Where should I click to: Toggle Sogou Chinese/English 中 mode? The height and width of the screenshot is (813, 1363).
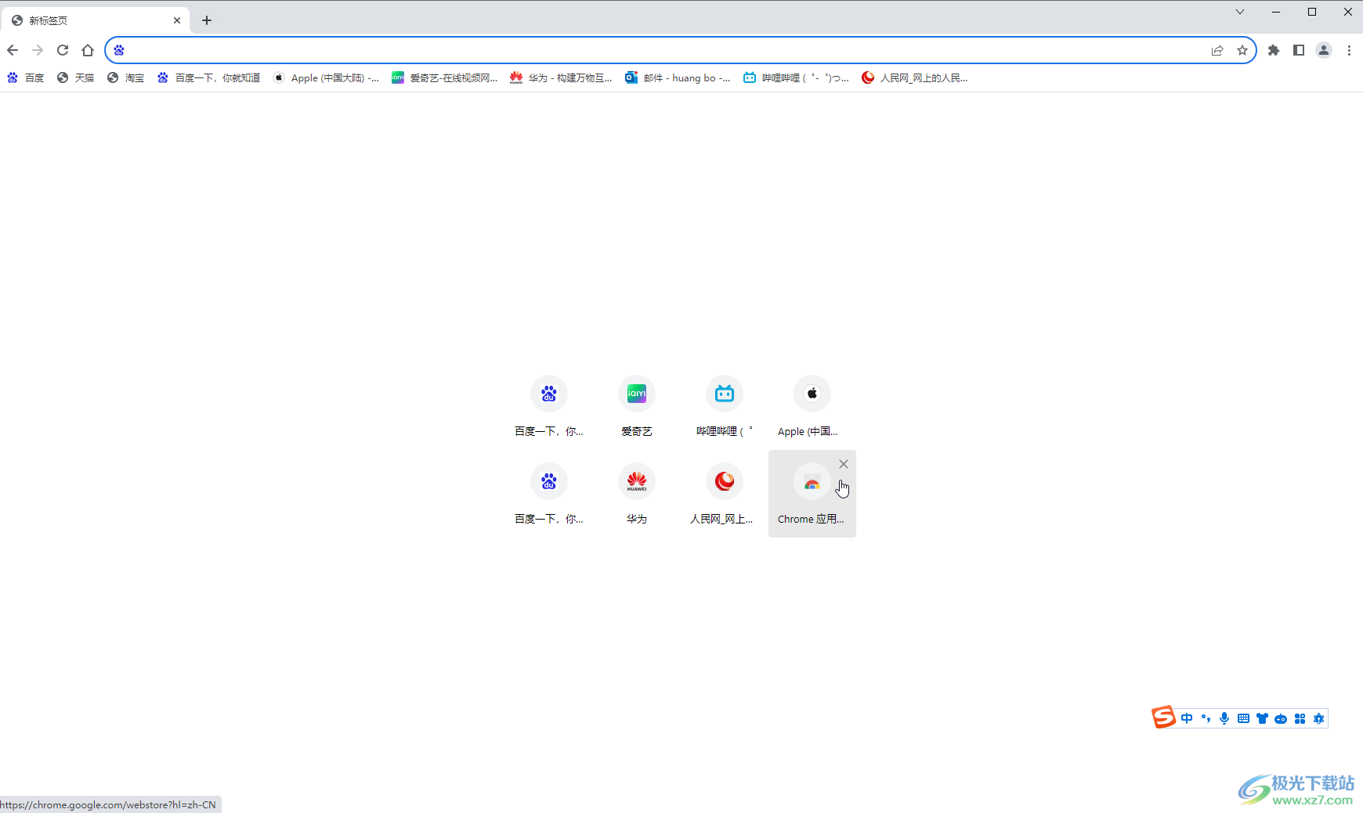[1187, 718]
